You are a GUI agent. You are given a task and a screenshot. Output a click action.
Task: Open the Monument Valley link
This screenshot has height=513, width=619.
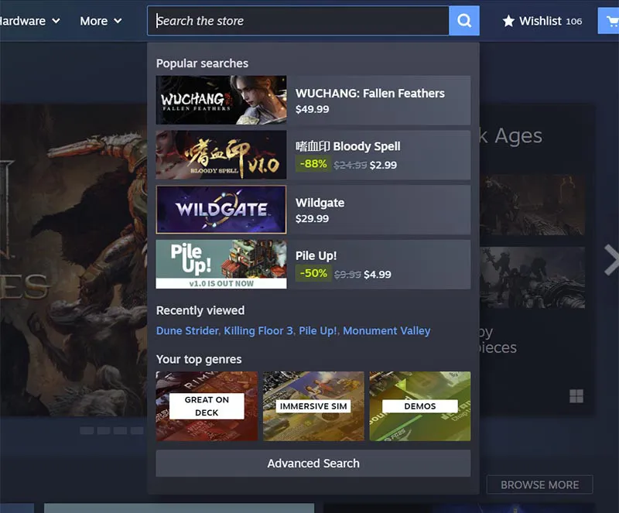[387, 330]
